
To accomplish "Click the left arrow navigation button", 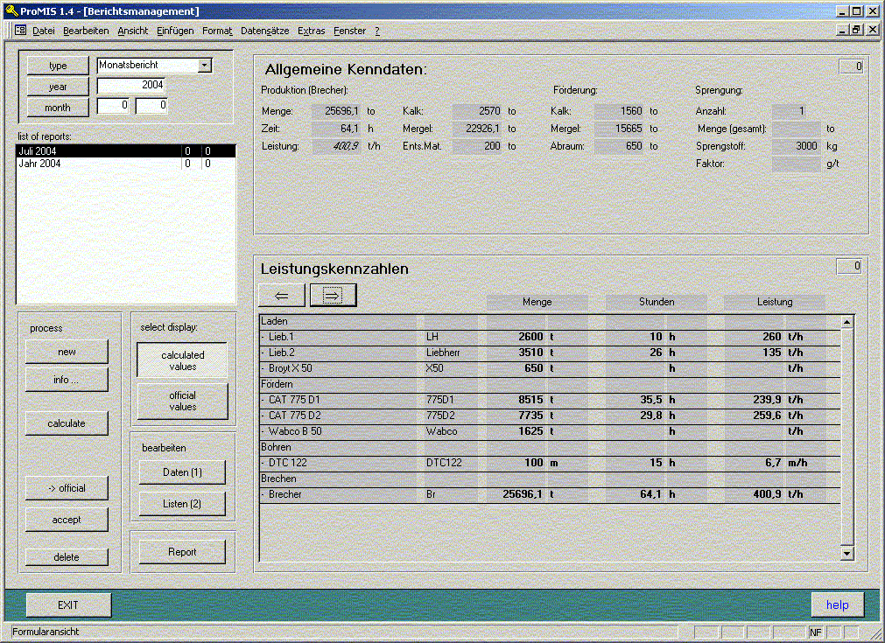I will (x=282, y=296).
